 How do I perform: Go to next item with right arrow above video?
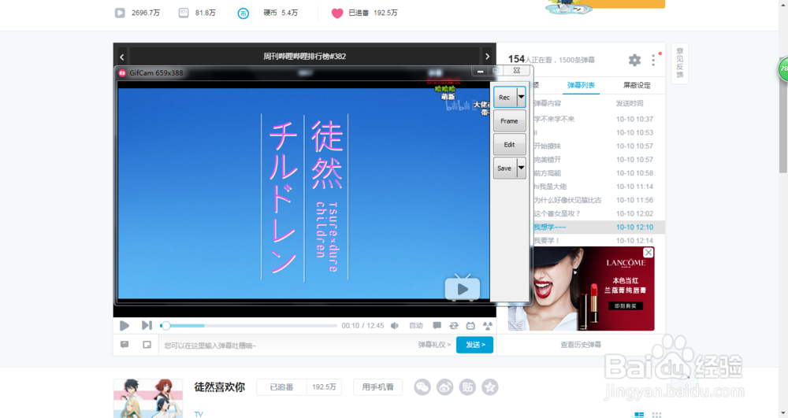pos(487,57)
